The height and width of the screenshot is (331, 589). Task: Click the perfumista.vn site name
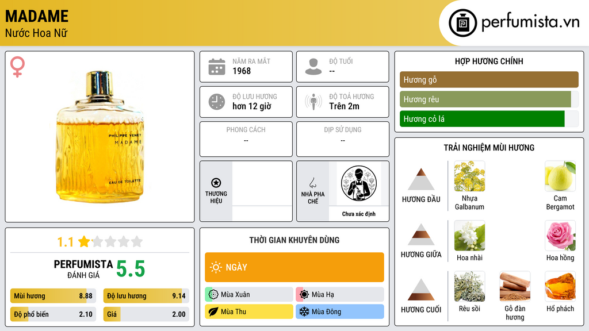pyautogui.click(x=530, y=22)
